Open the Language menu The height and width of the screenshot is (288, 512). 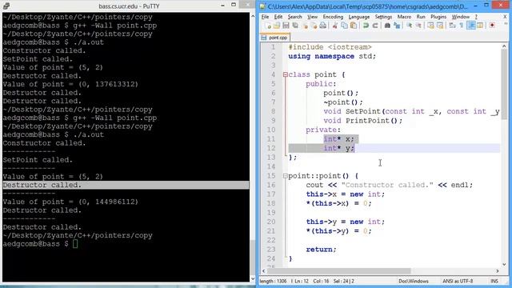(x=359, y=17)
